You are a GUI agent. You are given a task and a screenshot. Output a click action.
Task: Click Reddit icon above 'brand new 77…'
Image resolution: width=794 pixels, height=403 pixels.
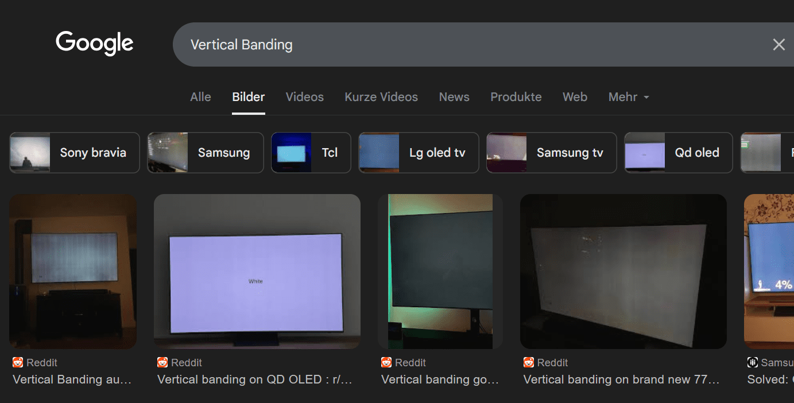pyautogui.click(x=529, y=363)
